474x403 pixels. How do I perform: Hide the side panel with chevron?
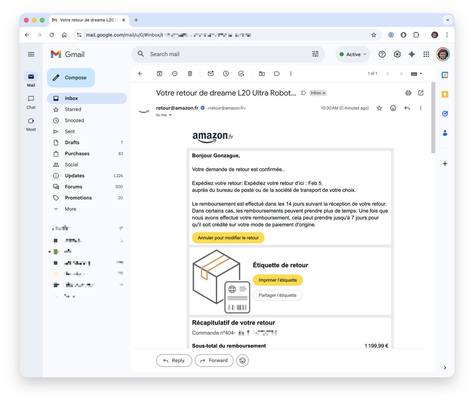[x=445, y=368]
